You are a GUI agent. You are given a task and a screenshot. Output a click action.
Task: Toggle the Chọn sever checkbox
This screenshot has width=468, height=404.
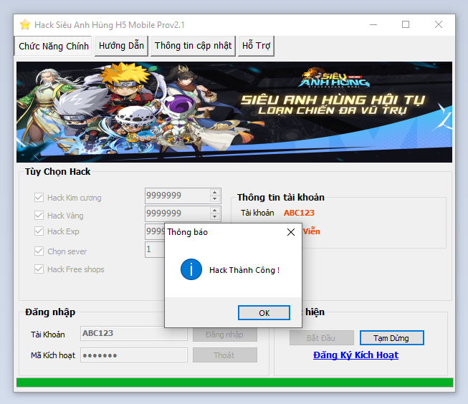39,251
